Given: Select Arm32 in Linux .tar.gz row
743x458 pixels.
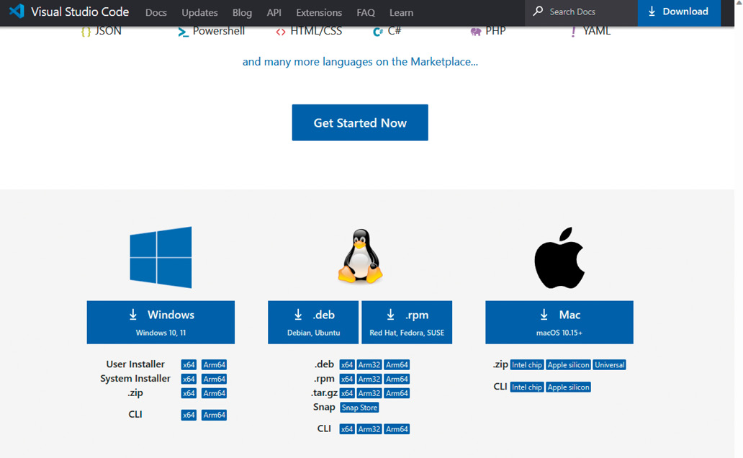Looking at the screenshot, I should 369,393.
